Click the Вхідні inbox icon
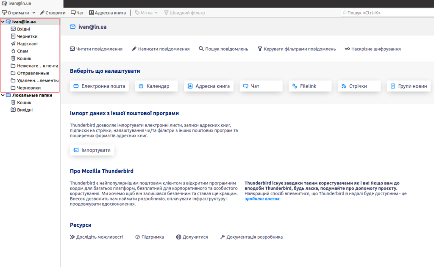Image resolution: width=434 pixels, height=267 pixels. click(13, 29)
